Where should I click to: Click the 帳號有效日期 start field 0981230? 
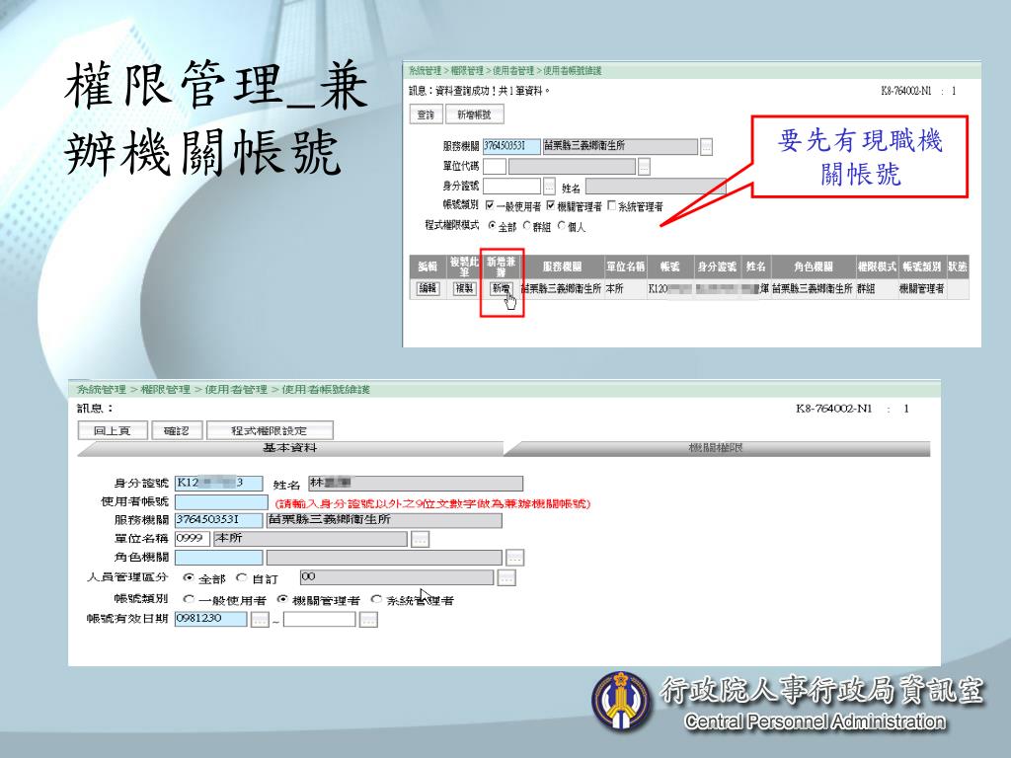point(211,619)
